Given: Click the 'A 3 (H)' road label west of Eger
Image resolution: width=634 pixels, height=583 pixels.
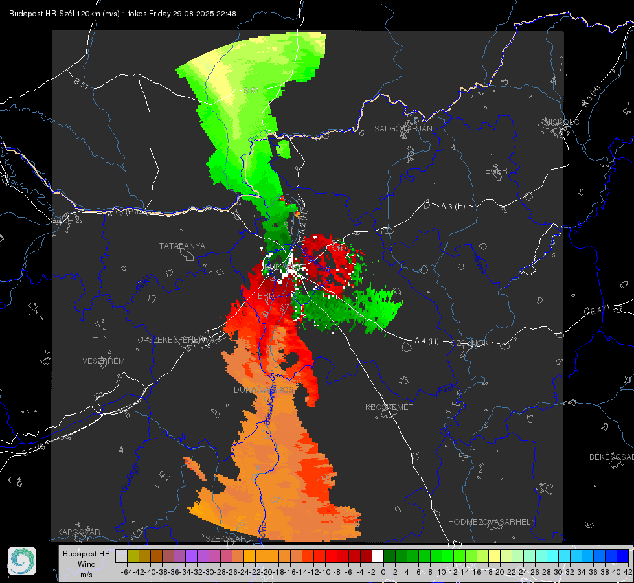Looking at the screenshot, I should tap(453, 207).
